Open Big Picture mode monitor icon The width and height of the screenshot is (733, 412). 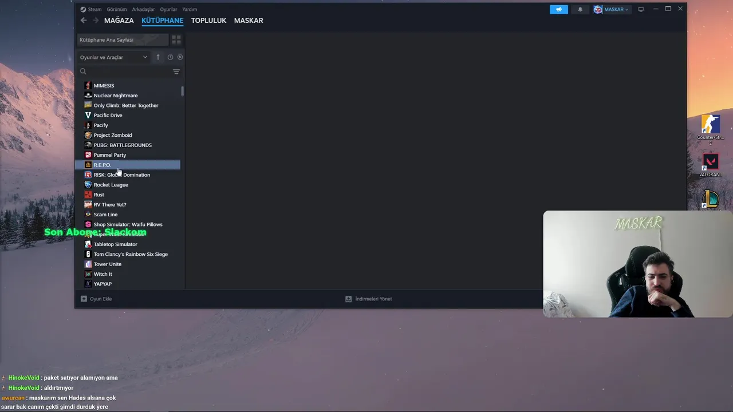click(x=641, y=9)
